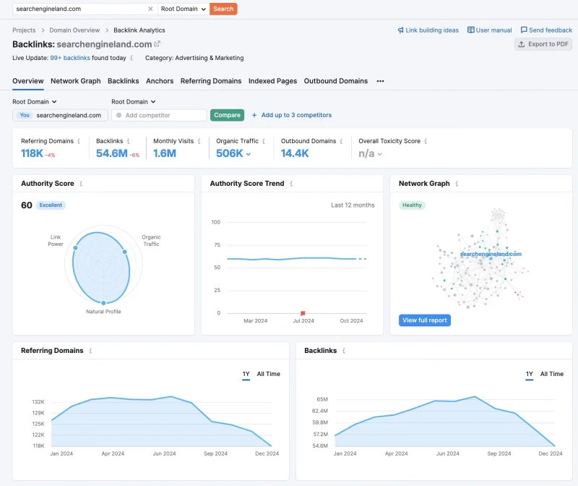This screenshot has width=578, height=486.
Task: Click the green Compare button
Action: (227, 115)
